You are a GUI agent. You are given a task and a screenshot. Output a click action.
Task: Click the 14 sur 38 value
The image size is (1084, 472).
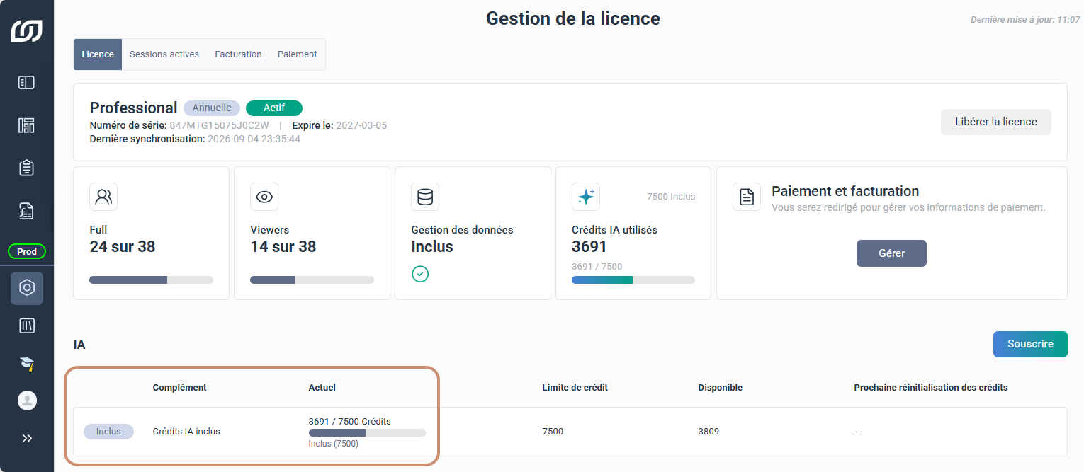[x=283, y=247]
